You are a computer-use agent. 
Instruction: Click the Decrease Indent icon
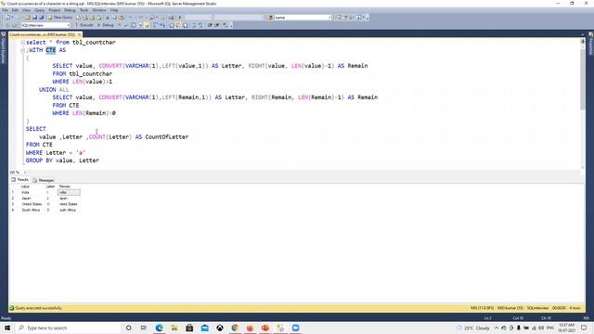(211, 25)
